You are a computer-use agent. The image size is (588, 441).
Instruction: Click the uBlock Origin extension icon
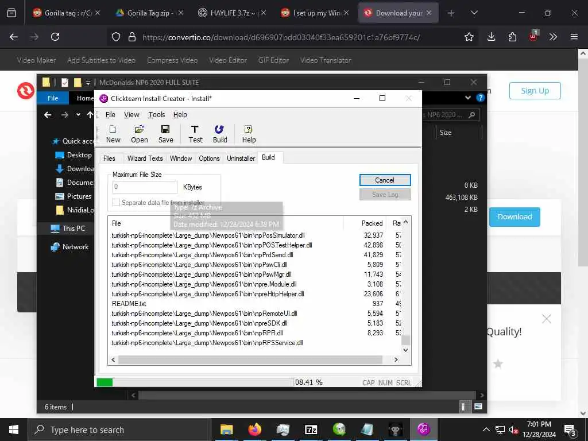533,36
